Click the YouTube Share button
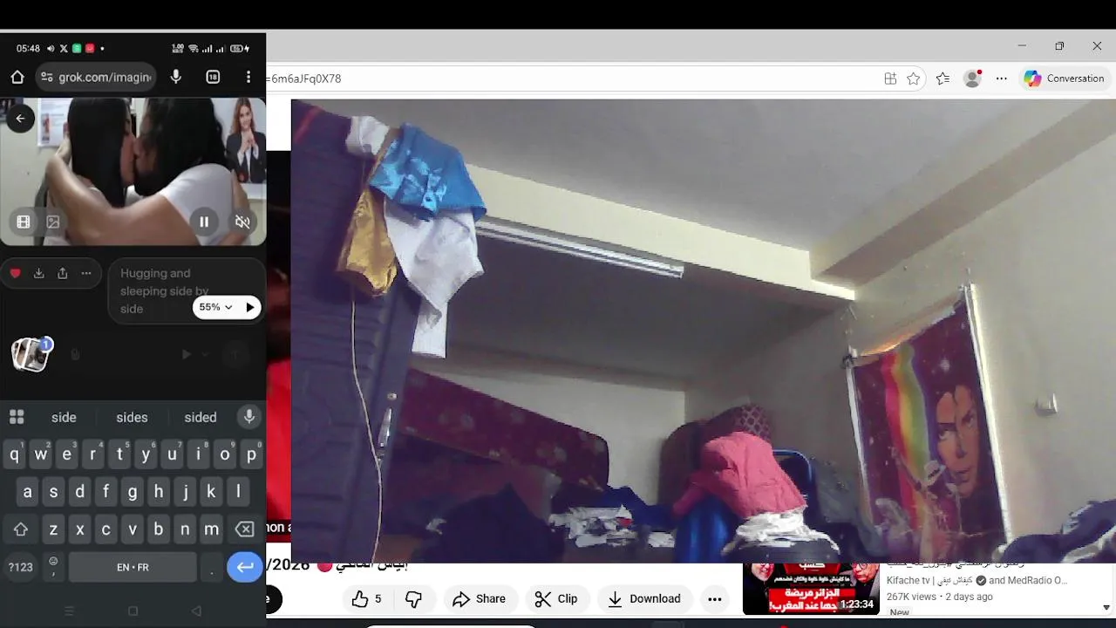1116x628 pixels. [x=480, y=598]
